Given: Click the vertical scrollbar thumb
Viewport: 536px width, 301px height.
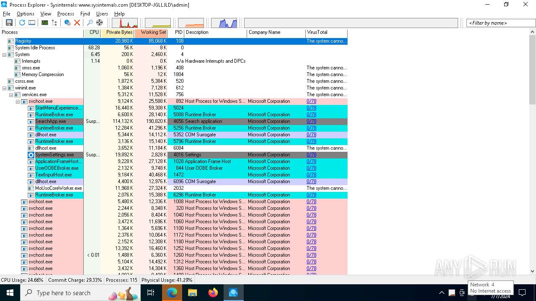Looking at the screenshot, I should [x=532, y=70].
